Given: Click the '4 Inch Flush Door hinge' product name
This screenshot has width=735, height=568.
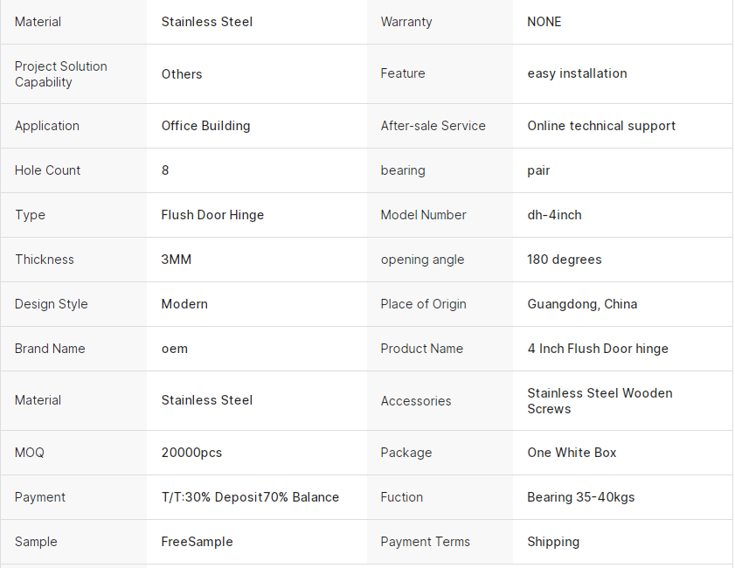Looking at the screenshot, I should pos(598,349).
